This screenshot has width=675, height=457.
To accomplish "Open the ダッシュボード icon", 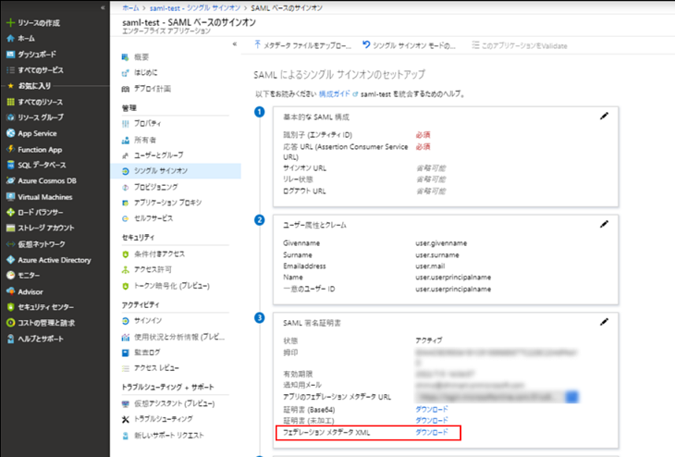I will [x=10, y=55].
